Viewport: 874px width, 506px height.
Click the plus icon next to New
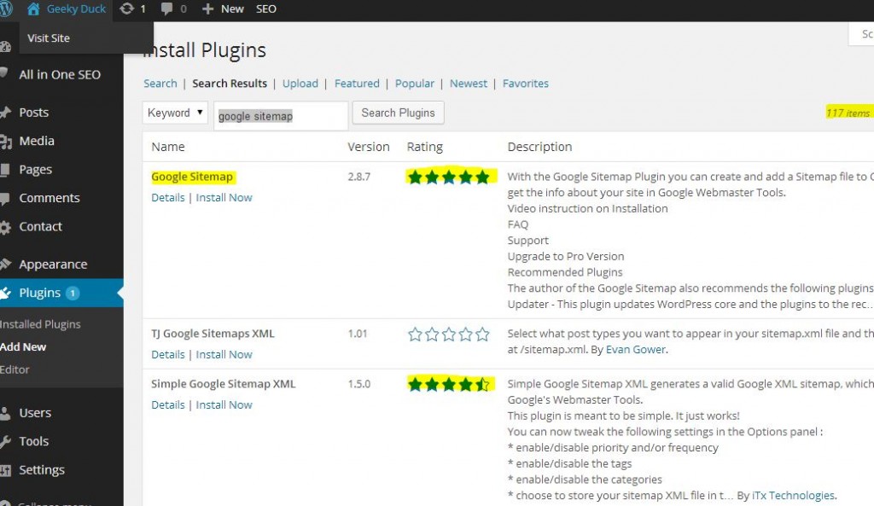pyautogui.click(x=207, y=9)
